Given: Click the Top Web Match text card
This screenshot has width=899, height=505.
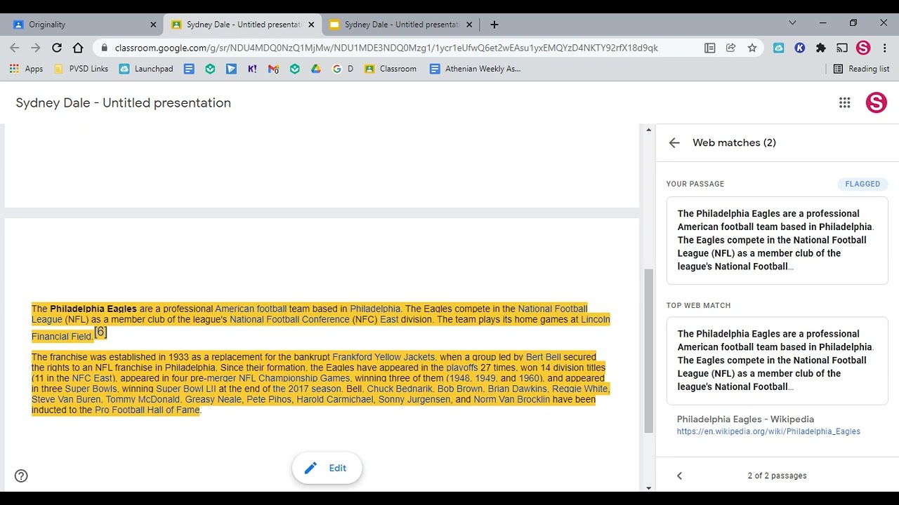Looking at the screenshot, I should 777,361.
